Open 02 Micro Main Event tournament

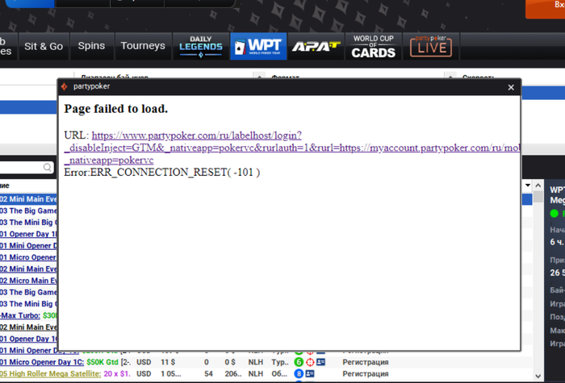pyautogui.click(x=28, y=281)
